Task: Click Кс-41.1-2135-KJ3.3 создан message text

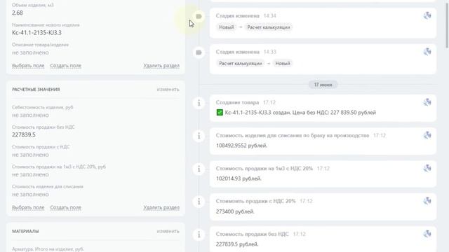Action: (300, 113)
